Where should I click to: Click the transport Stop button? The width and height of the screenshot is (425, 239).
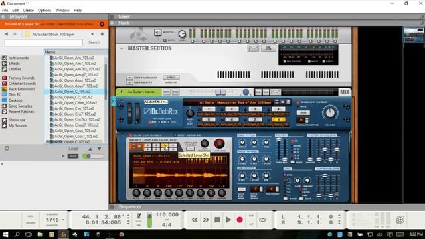click(x=217, y=220)
